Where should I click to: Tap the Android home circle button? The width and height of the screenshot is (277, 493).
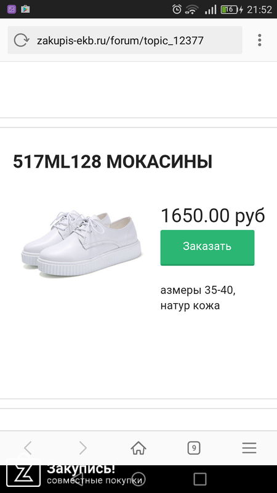[x=138, y=479]
